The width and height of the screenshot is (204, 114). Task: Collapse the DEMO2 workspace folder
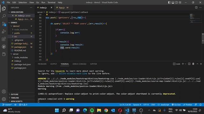click(x=21, y=22)
